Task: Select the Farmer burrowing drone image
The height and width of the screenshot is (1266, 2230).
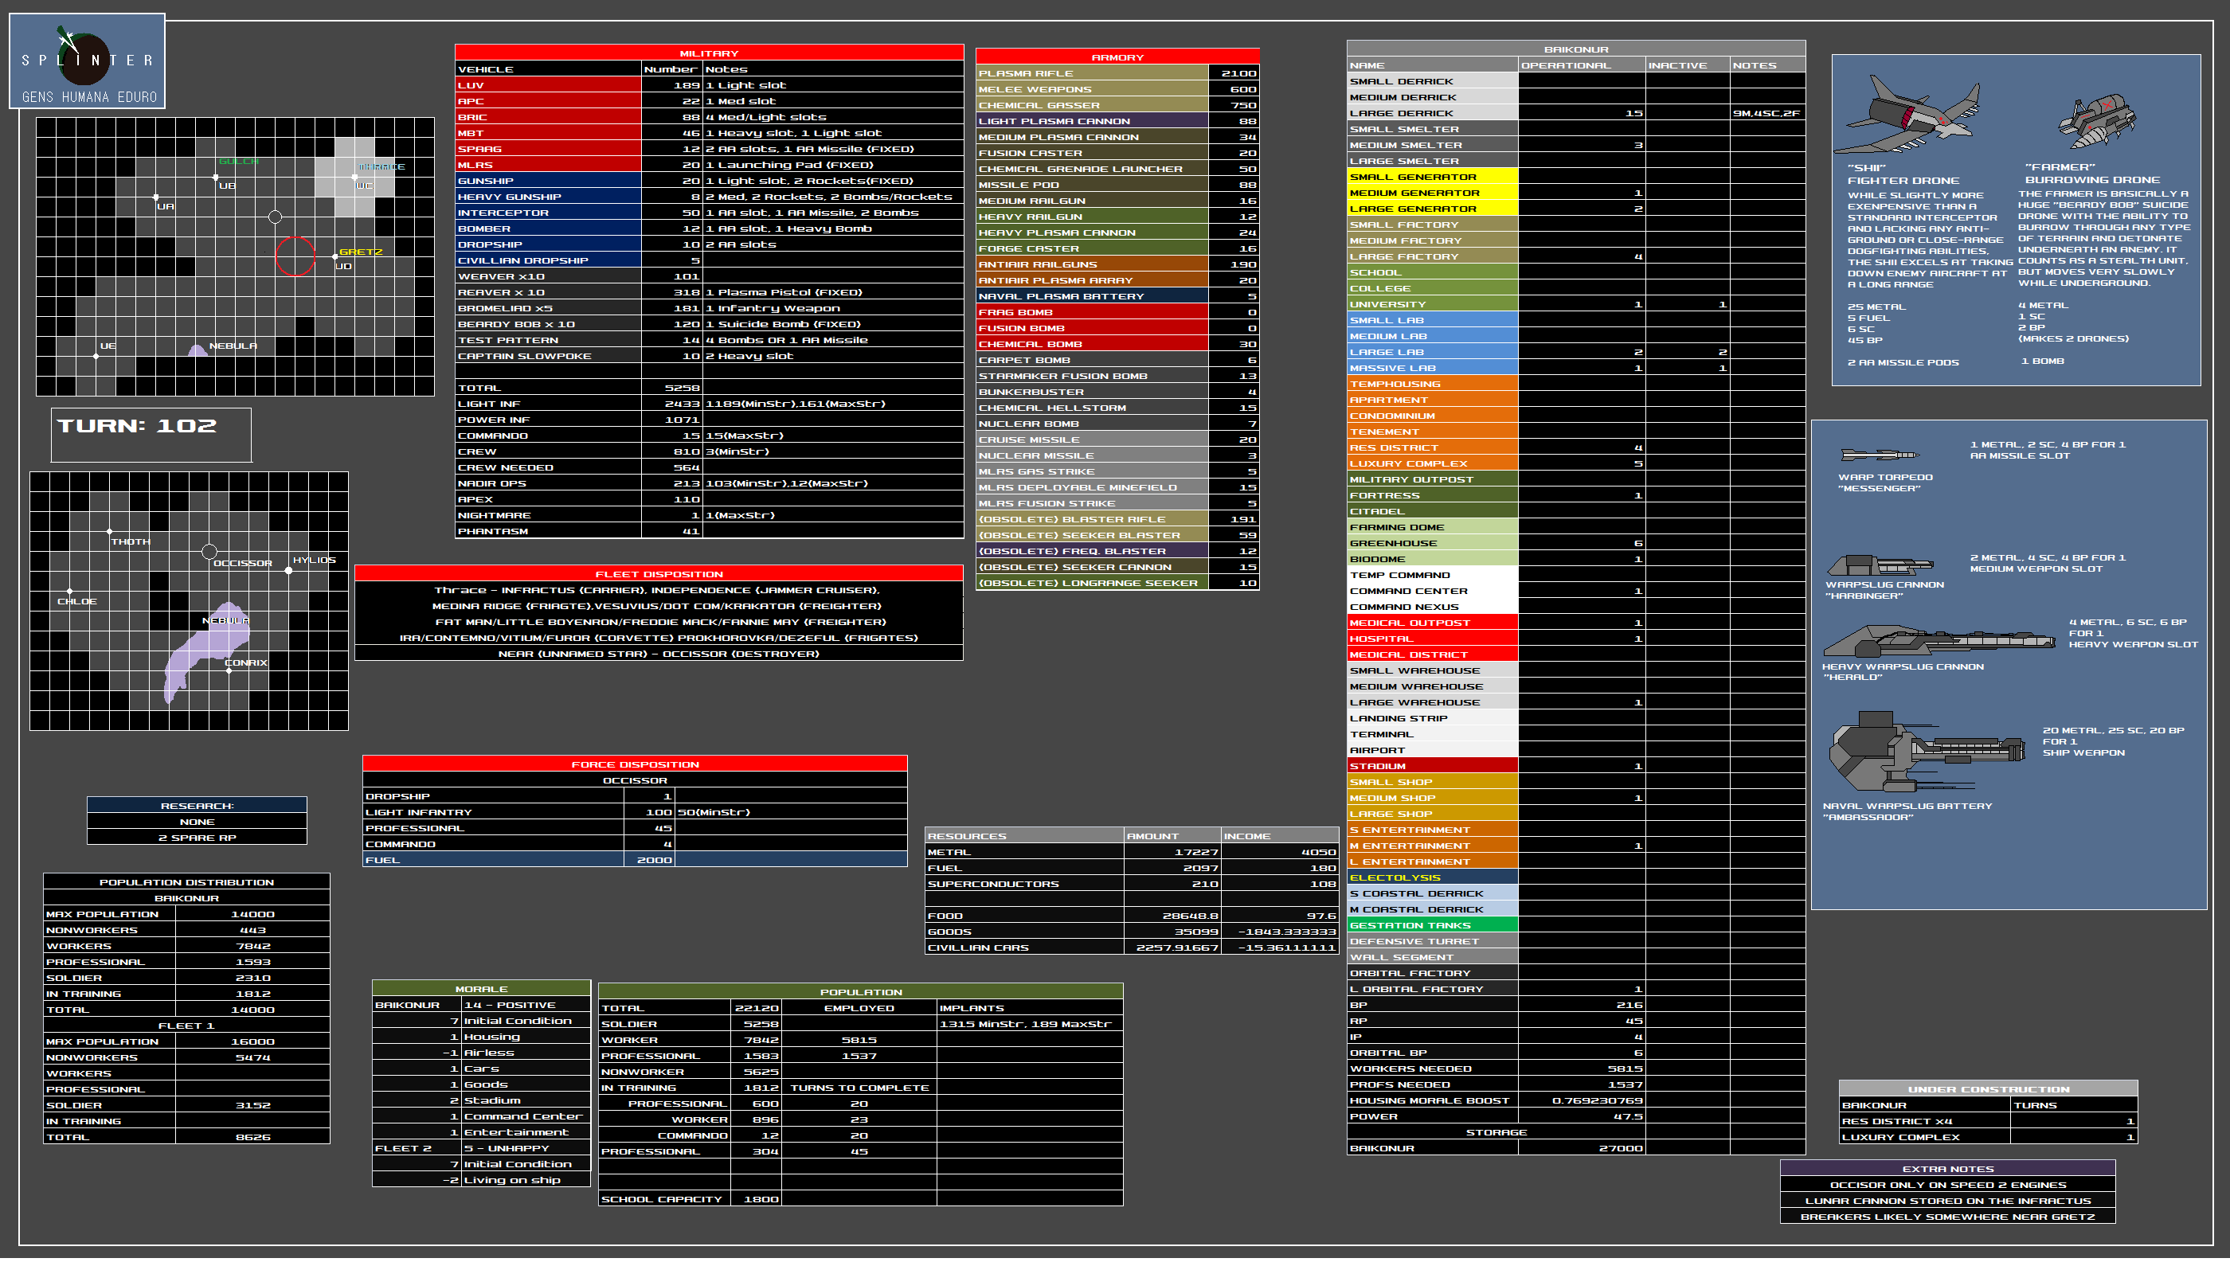Action: click(2096, 122)
